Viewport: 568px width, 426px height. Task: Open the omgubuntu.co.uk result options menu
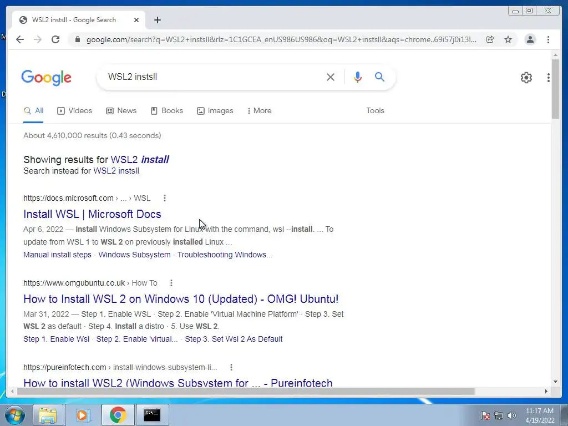click(171, 283)
